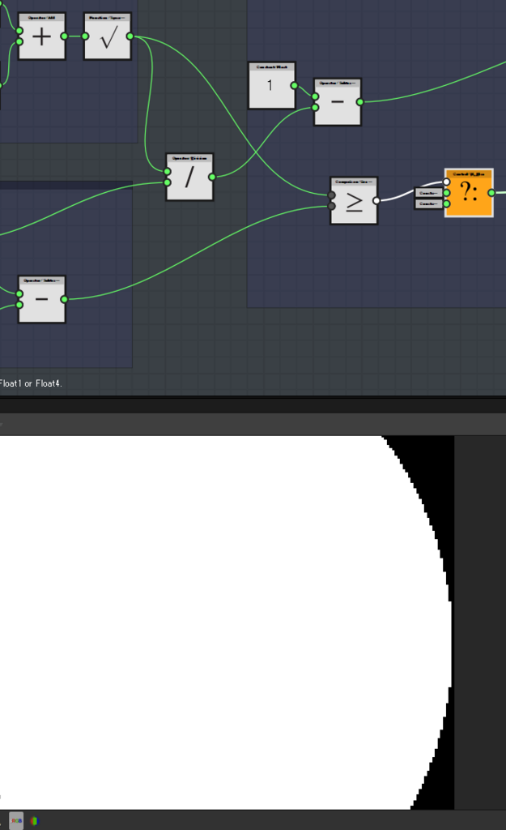506x830 pixels.
Task: Click lower input port of lower-left subtract node
Action: [x=19, y=305]
